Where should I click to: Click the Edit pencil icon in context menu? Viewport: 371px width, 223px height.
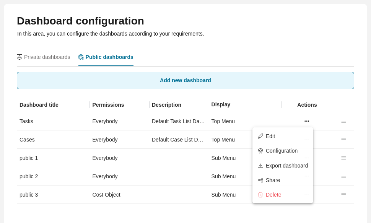click(x=260, y=136)
